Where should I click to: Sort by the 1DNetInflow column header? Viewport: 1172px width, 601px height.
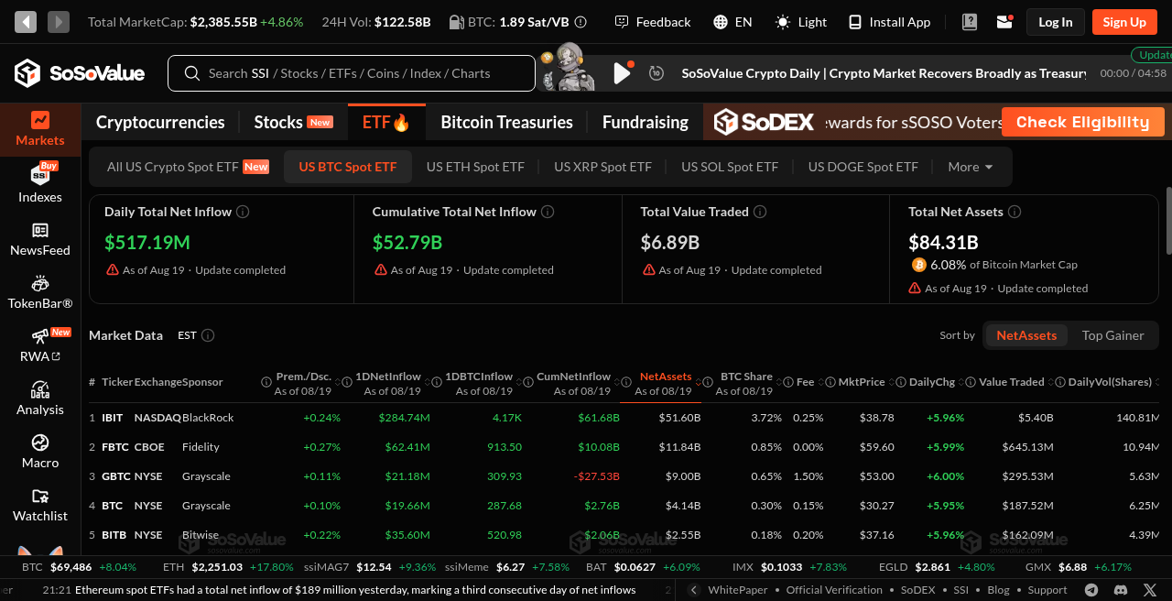coord(387,377)
